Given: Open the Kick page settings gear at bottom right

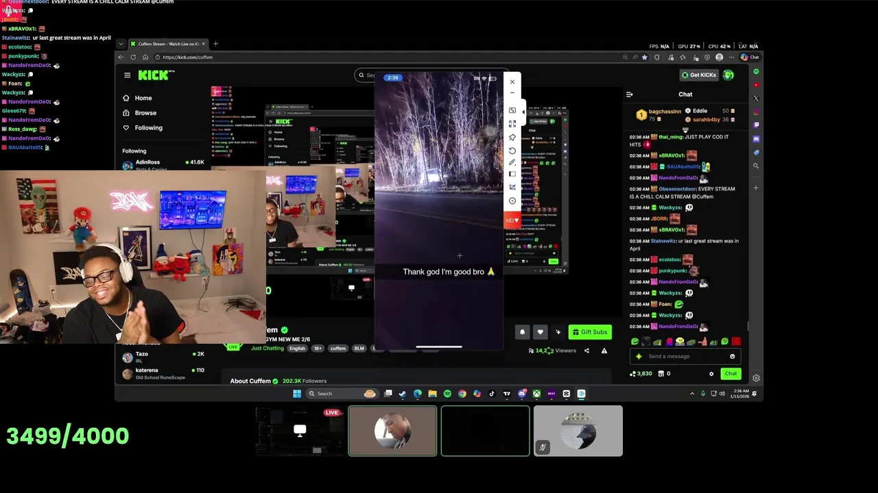Looking at the screenshot, I should [x=756, y=378].
